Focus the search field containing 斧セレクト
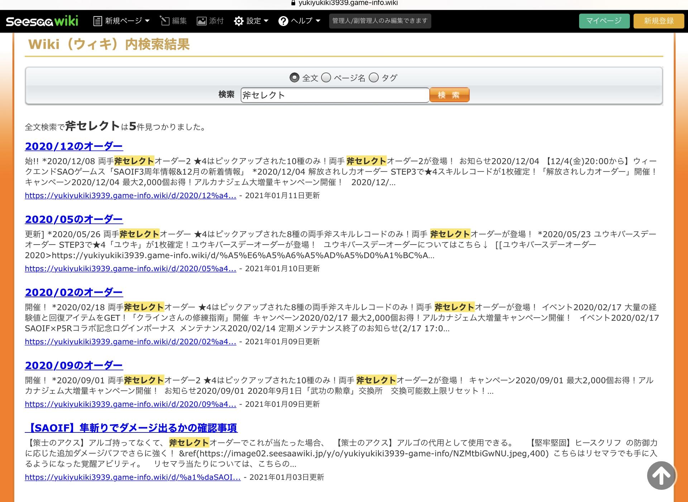 tap(335, 95)
